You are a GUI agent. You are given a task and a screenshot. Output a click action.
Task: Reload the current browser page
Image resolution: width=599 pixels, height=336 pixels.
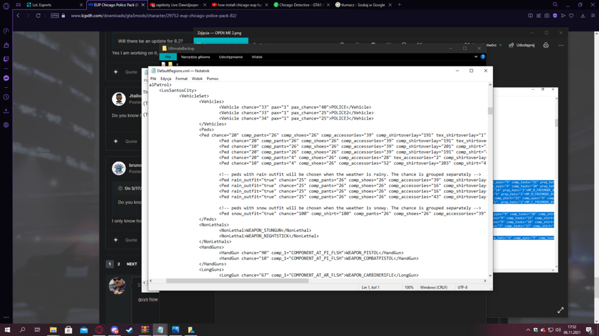tap(38, 16)
